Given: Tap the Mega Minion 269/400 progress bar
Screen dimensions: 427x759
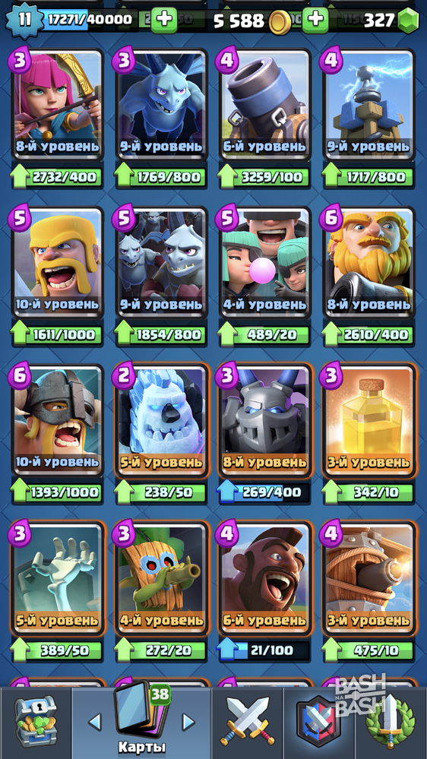Looking at the screenshot, I should coord(264,492).
